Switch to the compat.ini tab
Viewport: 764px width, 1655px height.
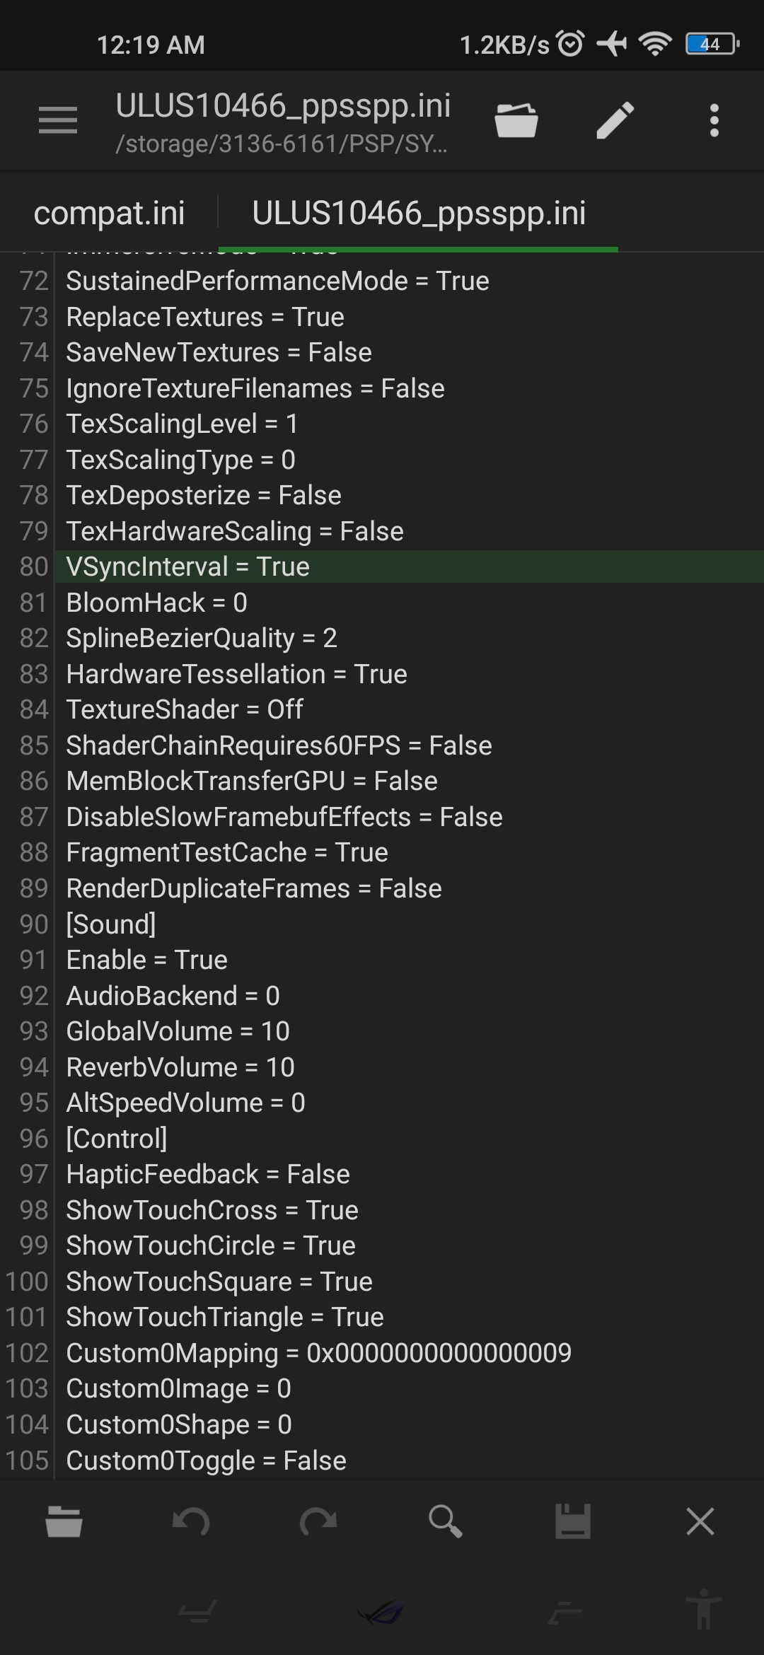pos(110,214)
